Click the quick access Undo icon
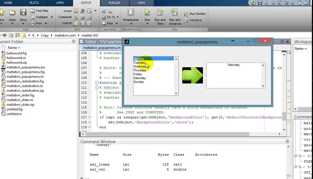This screenshot has width=313, height=179. (286, 2)
